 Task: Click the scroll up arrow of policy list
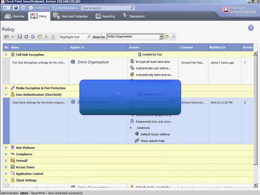point(255,53)
